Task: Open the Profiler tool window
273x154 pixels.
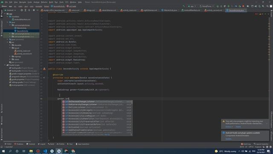Action: (x=61, y=144)
